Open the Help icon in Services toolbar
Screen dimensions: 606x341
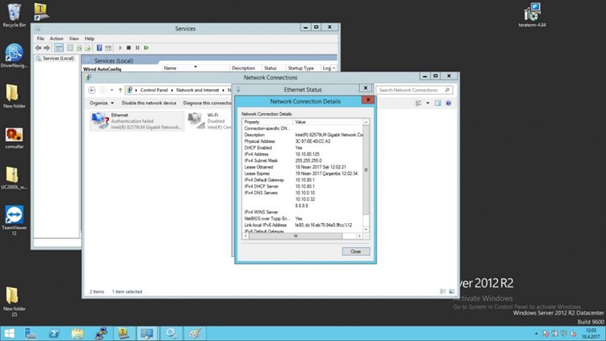(x=99, y=48)
